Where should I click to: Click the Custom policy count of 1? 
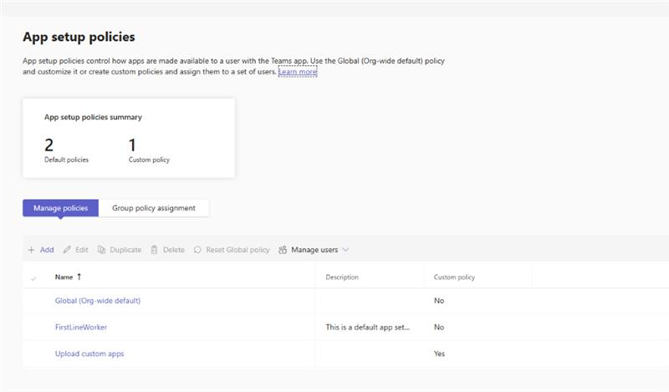point(132,145)
